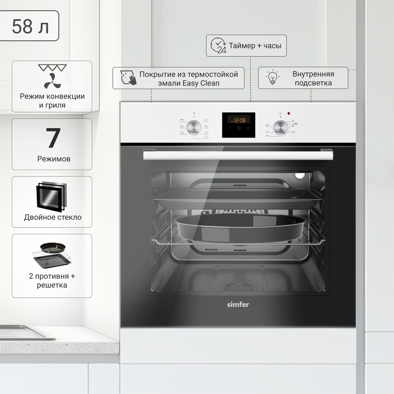Turn the left mode selector knob
Image resolution: width=394 pixels, height=394 pixels.
tap(194, 127)
